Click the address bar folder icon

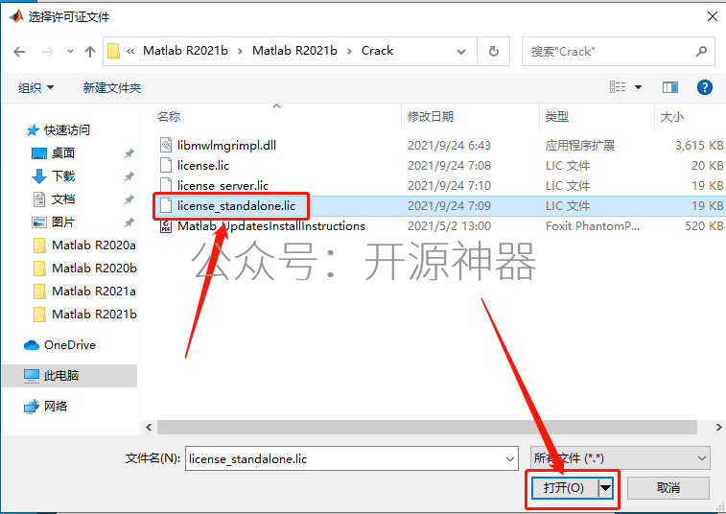(113, 51)
